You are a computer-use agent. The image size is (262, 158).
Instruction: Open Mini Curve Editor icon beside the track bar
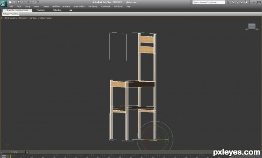(x=4, y=156)
